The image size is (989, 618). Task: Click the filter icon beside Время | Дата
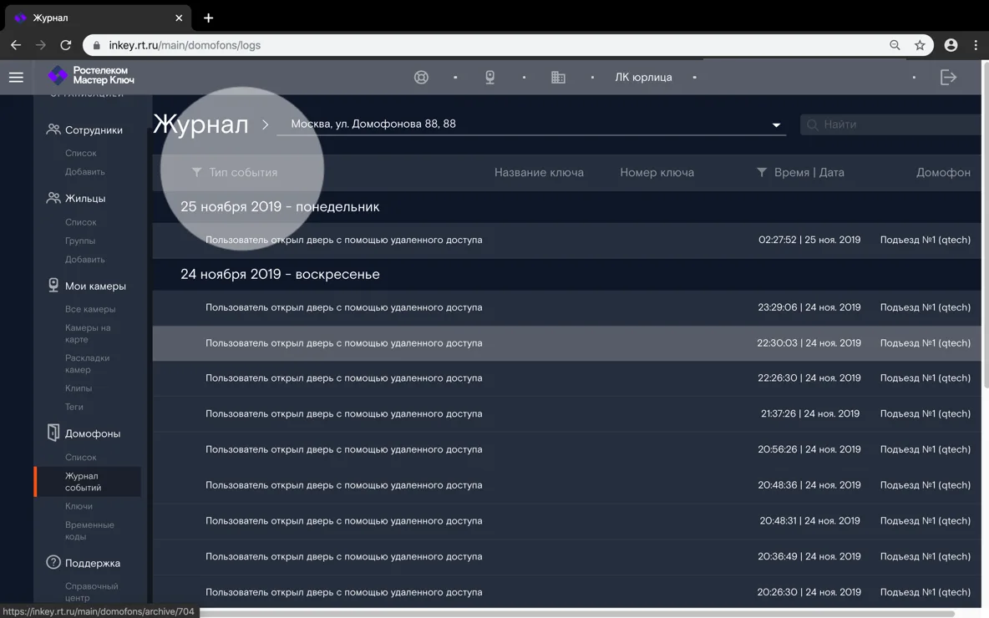coord(762,172)
